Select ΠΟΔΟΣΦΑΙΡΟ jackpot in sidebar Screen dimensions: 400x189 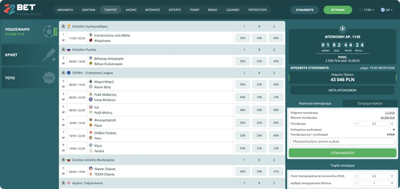coord(29,32)
